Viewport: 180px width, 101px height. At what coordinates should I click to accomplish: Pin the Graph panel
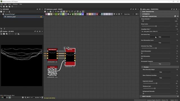click(131, 9)
